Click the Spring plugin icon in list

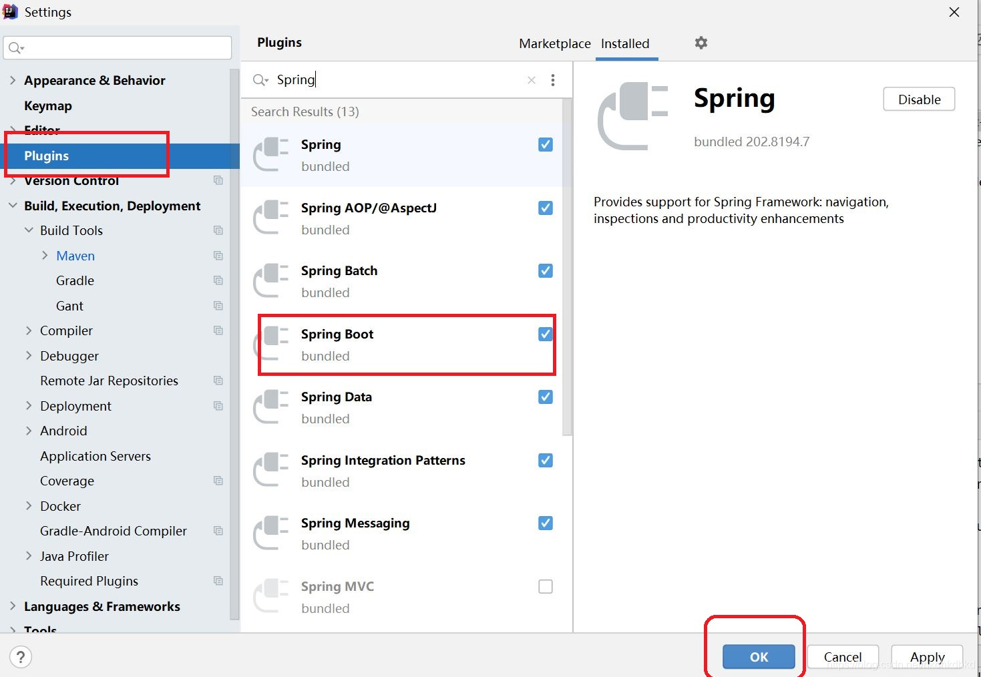pyautogui.click(x=271, y=154)
